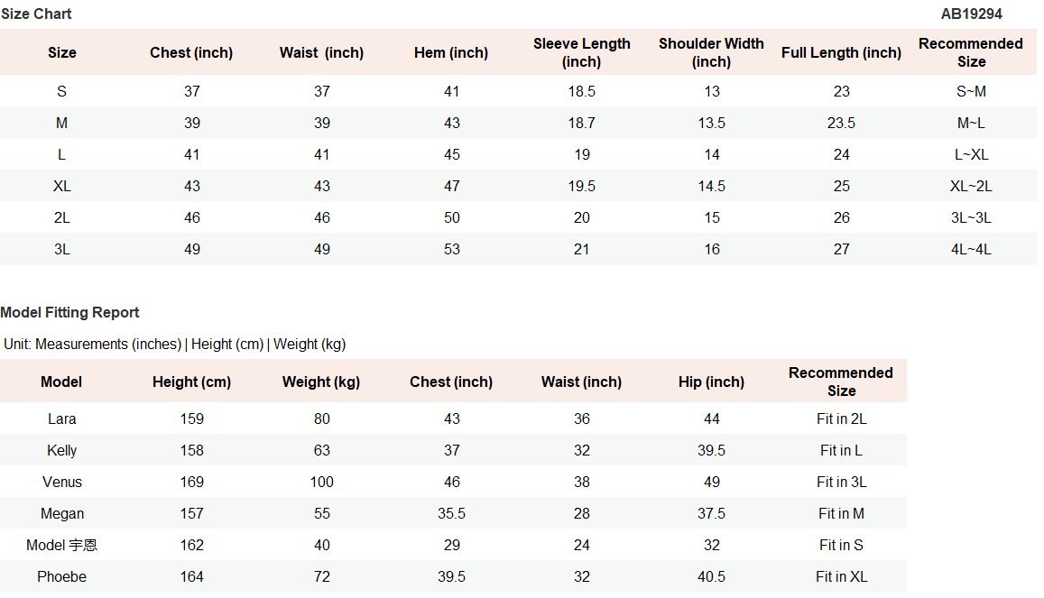Select the Full Length (inch) header

click(841, 52)
